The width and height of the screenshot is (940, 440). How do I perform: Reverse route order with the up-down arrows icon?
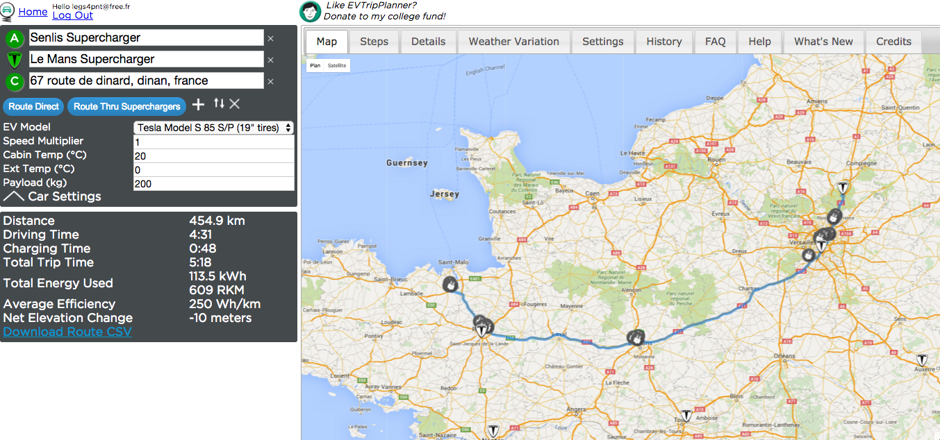pos(219,103)
